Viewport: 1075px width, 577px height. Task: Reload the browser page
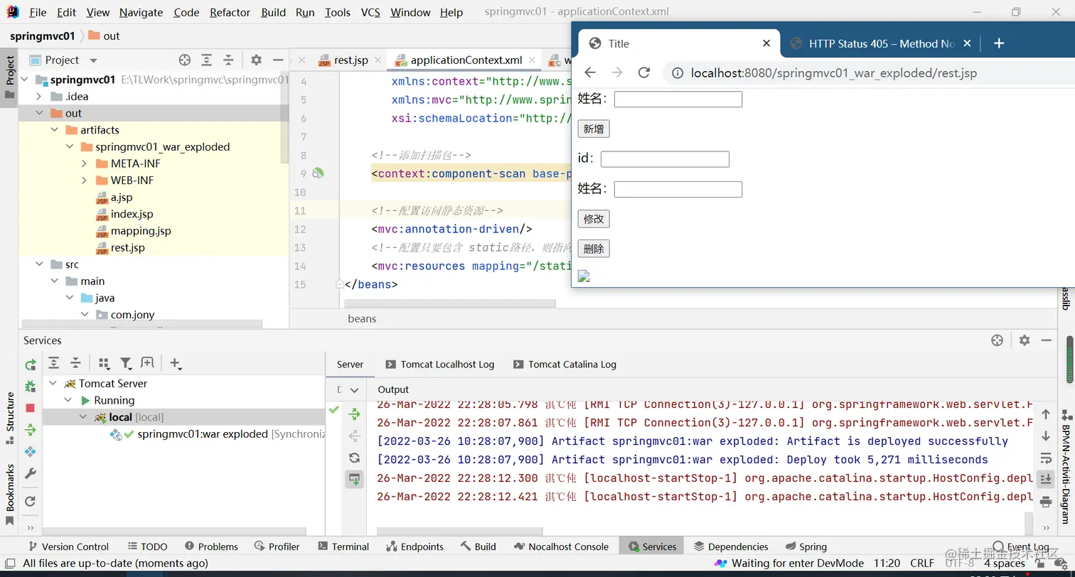click(x=644, y=72)
